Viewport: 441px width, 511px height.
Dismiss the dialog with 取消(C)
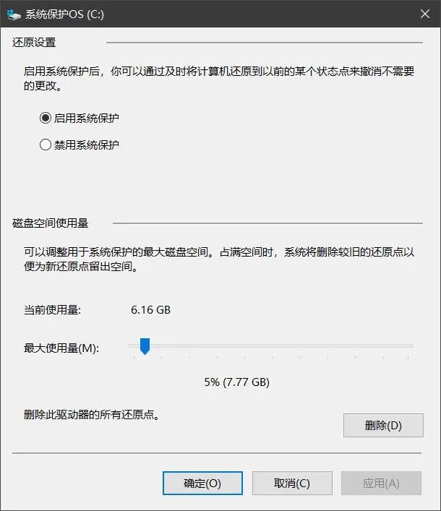coord(292,483)
